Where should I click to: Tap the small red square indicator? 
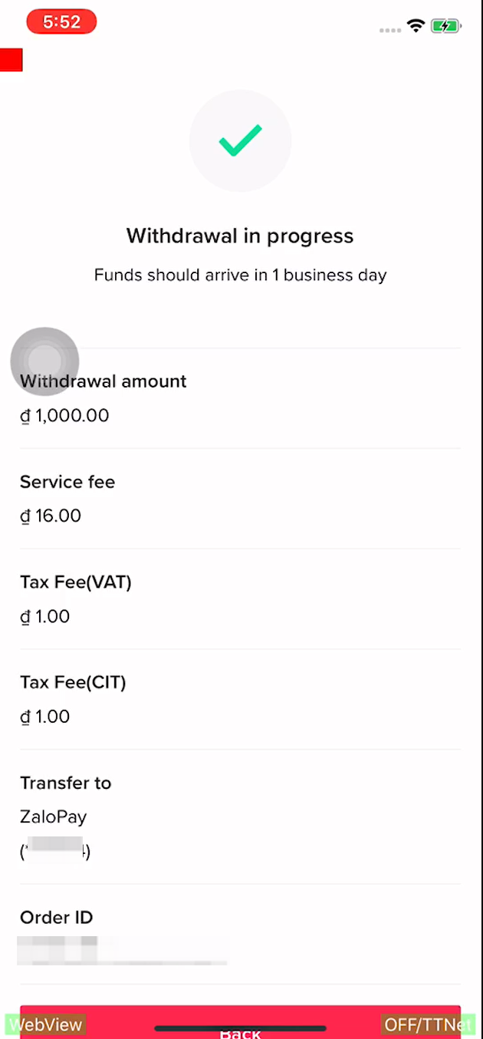[x=11, y=59]
